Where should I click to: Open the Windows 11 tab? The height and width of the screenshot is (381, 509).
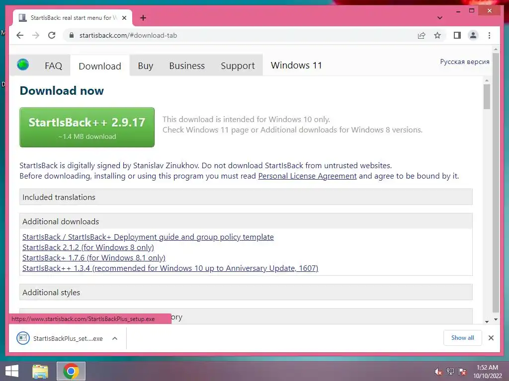296,65
